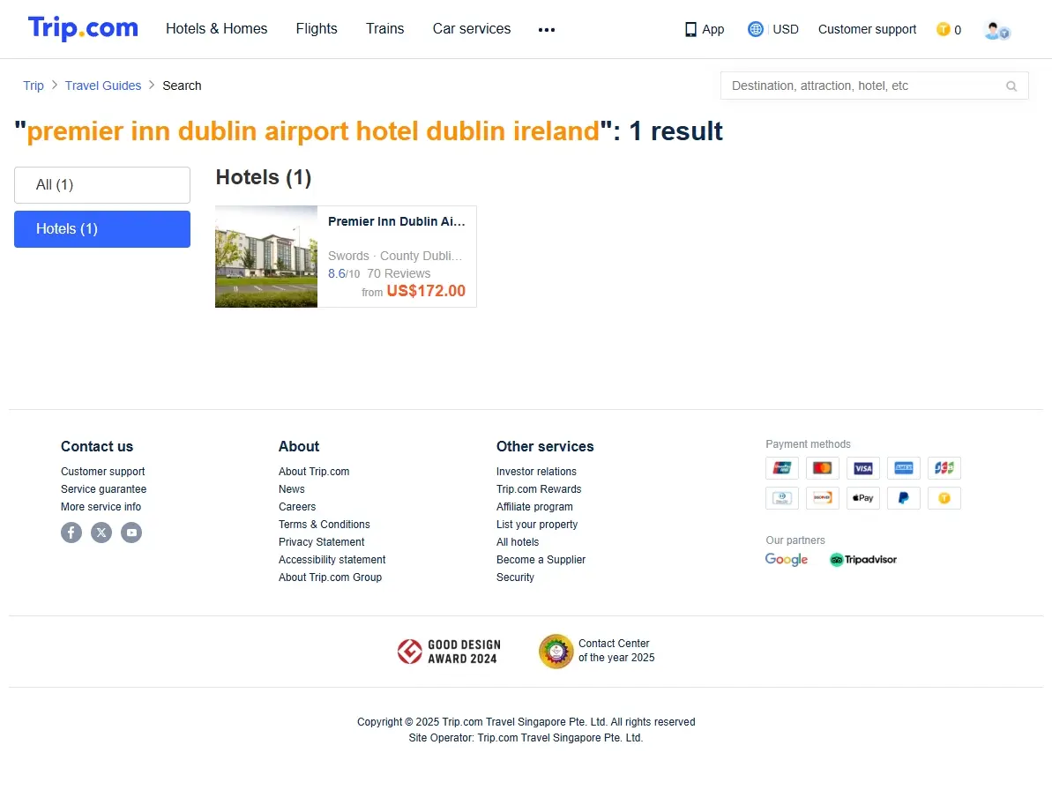Viewport: 1052px width, 812px height.
Task: Click the Visa payment icon
Action: (x=862, y=468)
